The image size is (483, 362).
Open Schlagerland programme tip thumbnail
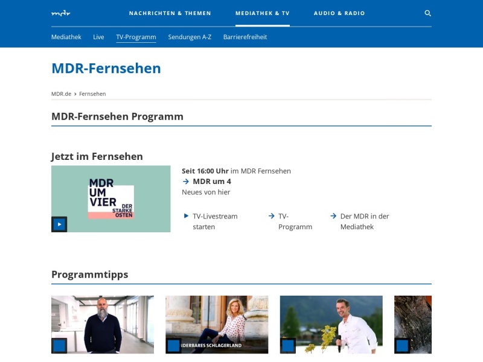217,325
